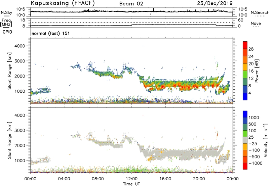Click the 4 label on power colorbar

point(249,93)
